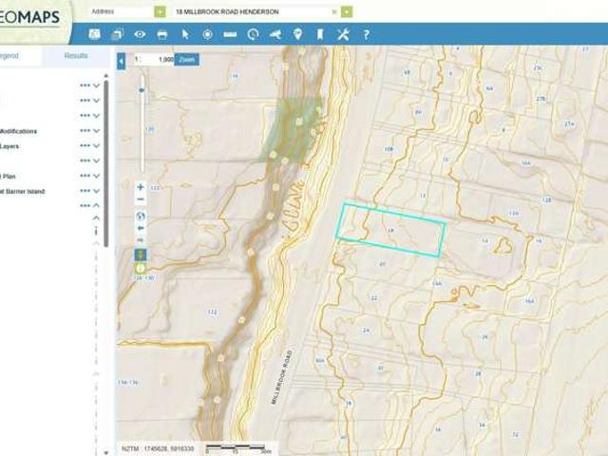Image resolution: width=608 pixels, height=456 pixels.
Task: Switch to the Results tab
Action: [76, 56]
